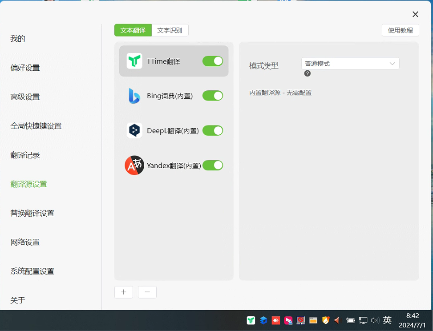Add a translation source with plus button

tap(124, 292)
